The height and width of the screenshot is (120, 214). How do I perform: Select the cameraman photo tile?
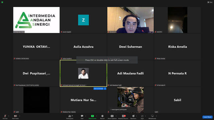[130, 100]
